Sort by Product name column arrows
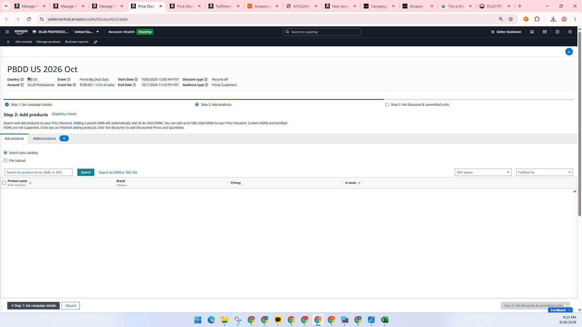This screenshot has height=327, width=582. 30,183
